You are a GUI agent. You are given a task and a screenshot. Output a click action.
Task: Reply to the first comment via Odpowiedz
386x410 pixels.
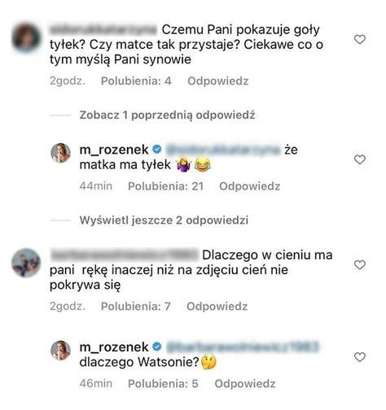tap(218, 81)
